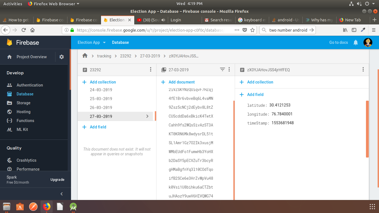The height and width of the screenshot is (213, 379).
Task: Open document WMbEUdFo1FumwHb3YoHX
Action: tap(191, 152)
